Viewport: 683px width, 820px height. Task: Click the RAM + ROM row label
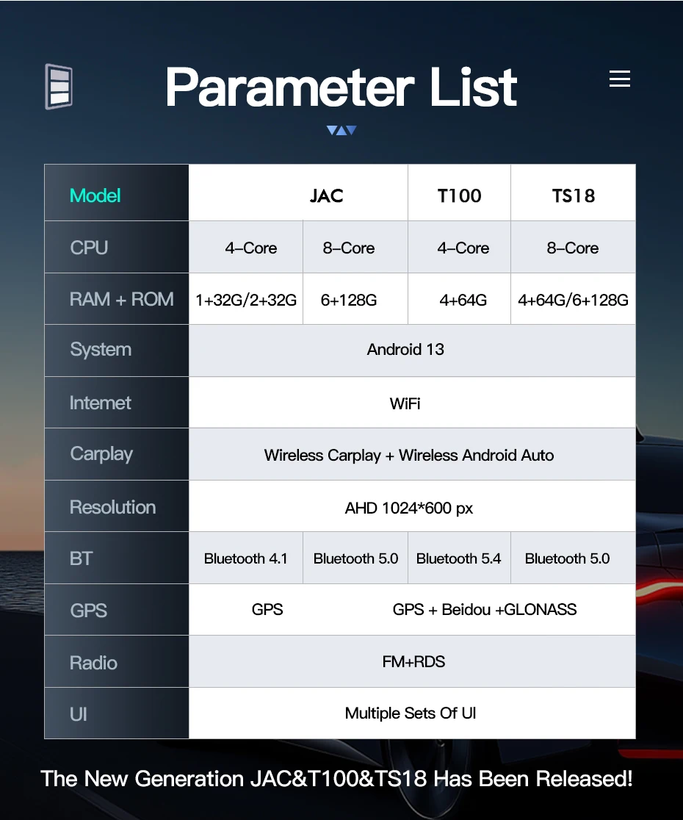(122, 299)
